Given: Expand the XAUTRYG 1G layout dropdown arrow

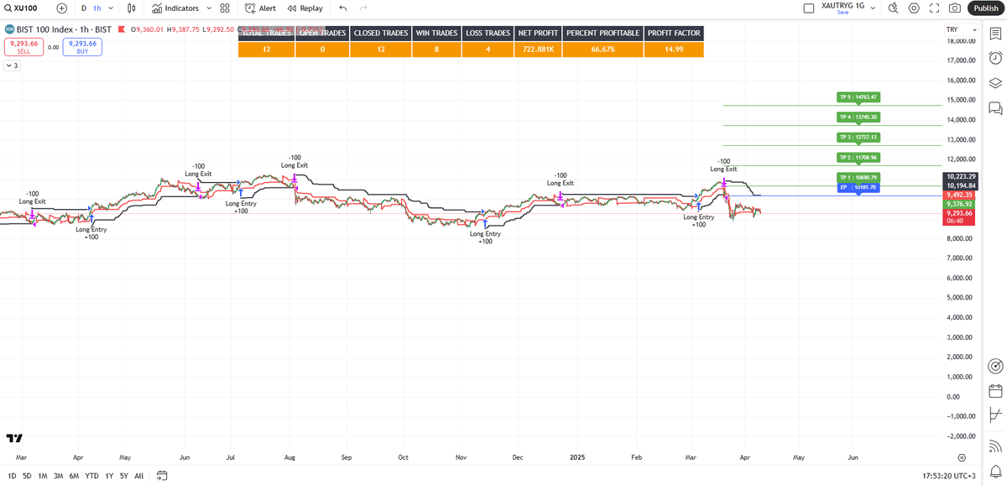Looking at the screenshot, I should [x=873, y=8].
